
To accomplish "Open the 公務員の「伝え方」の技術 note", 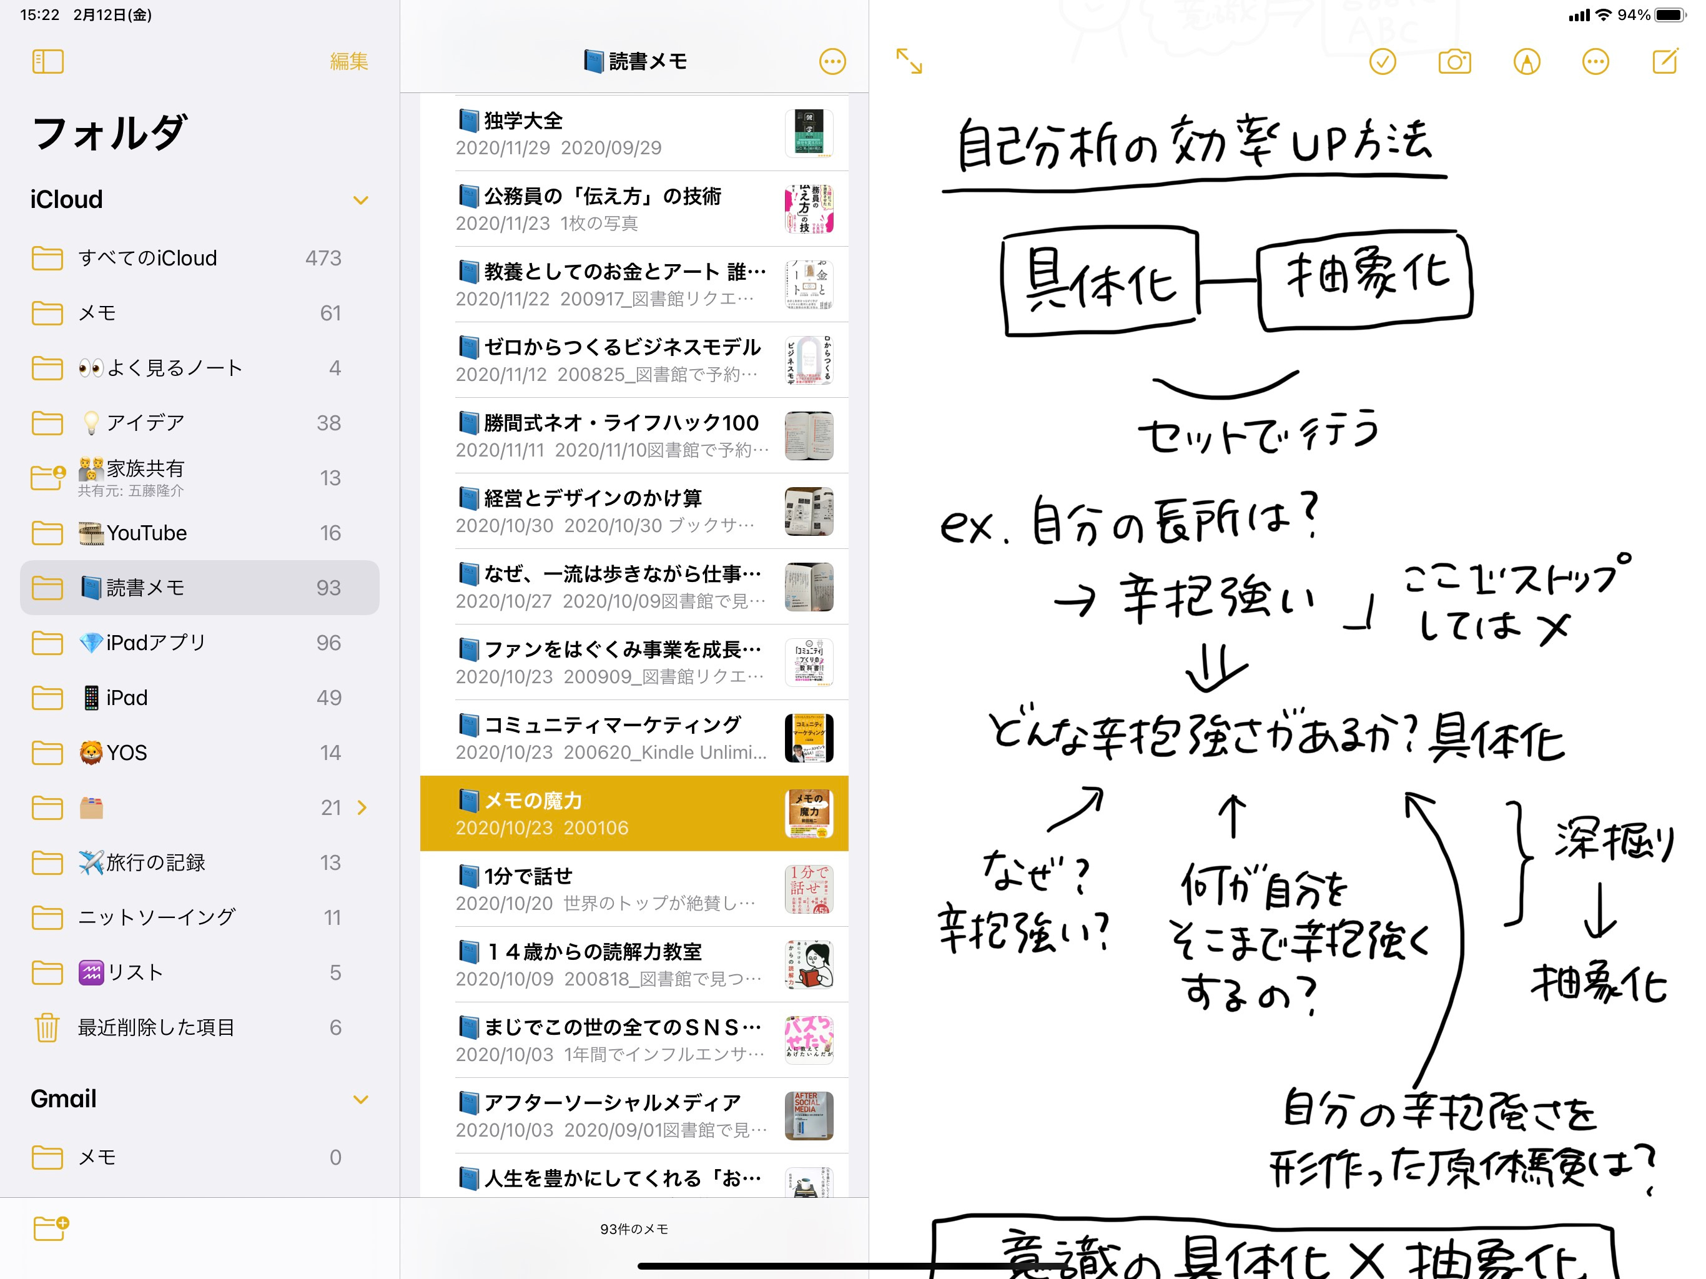I will 634,209.
